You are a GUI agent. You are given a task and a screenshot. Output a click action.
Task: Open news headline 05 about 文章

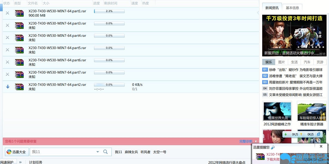296,95
